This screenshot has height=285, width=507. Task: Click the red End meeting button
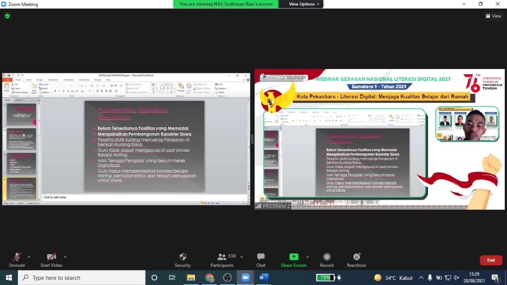pos(491,260)
